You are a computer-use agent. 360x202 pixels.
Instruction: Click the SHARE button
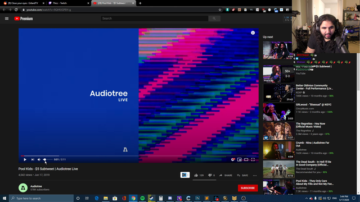(x=226, y=176)
